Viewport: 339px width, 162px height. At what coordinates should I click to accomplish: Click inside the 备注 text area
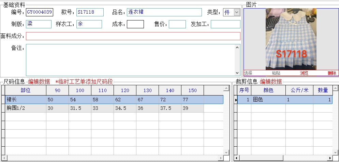(130, 60)
